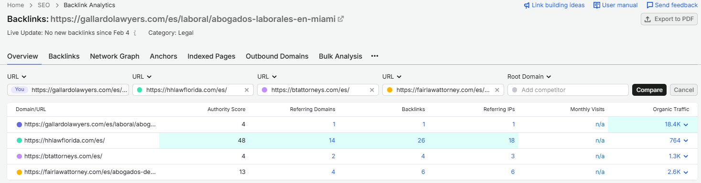Click the User manual book icon
Screen dimensions: 701x183
[x=596, y=5]
